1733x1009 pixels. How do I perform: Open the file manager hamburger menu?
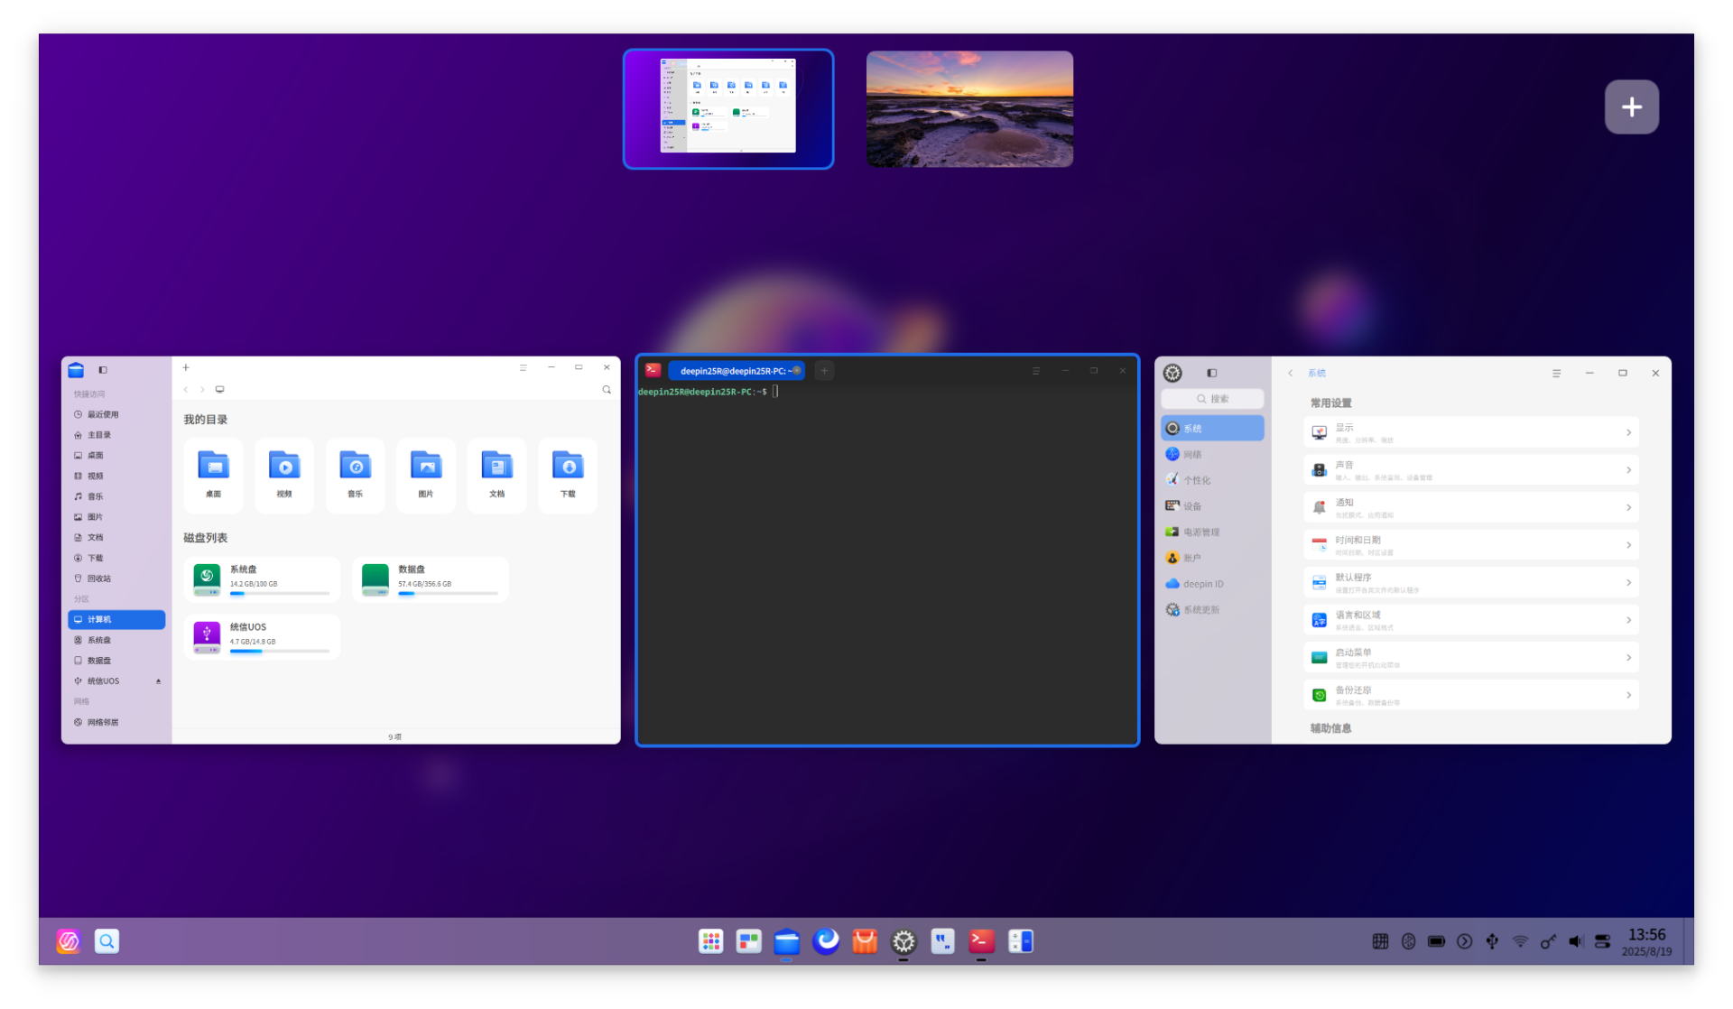524,367
